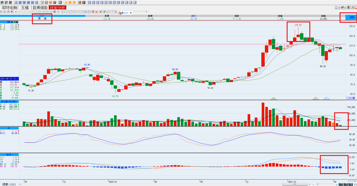The width and height of the screenshot is (357, 186).
Task: Click the red grid icon in the drawing toolbar
Action: pyautogui.click(x=93, y=12)
